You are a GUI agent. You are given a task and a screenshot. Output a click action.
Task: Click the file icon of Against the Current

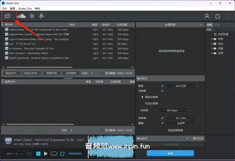tap(6, 34)
